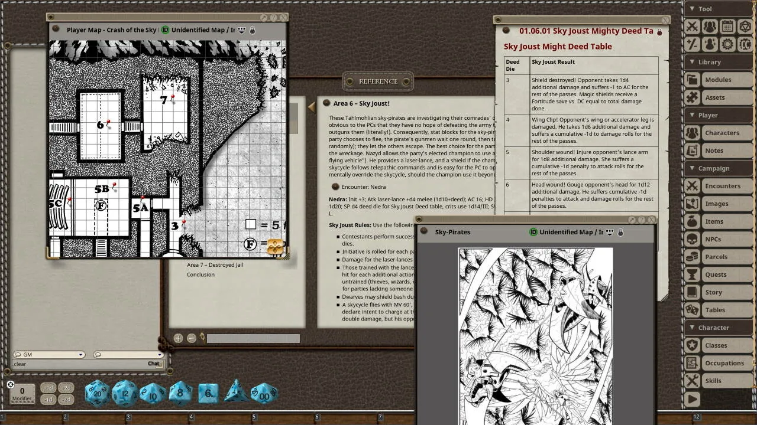Roll the percentile 00 die
Screen dimensions: 757x425
(264, 394)
